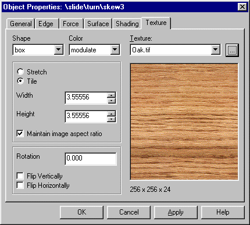Click the Texture tab

tap(156, 23)
